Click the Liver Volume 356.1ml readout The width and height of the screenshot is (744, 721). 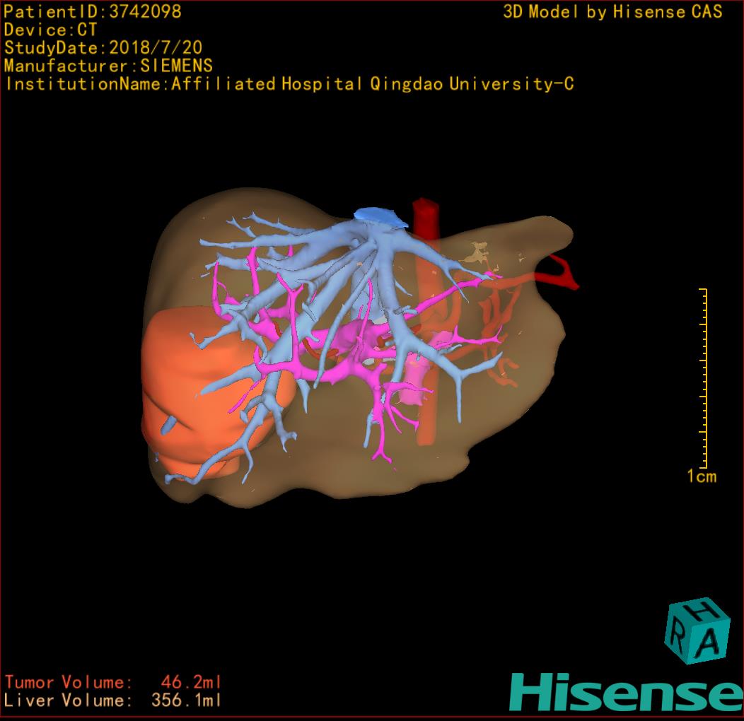click(113, 701)
